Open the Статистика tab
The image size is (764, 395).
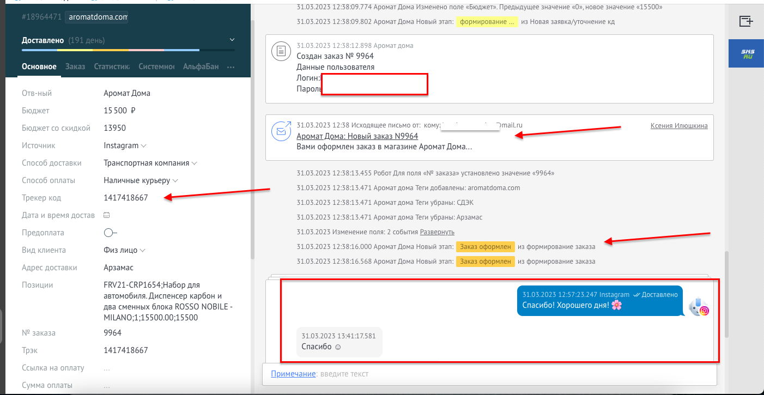[x=112, y=66]
